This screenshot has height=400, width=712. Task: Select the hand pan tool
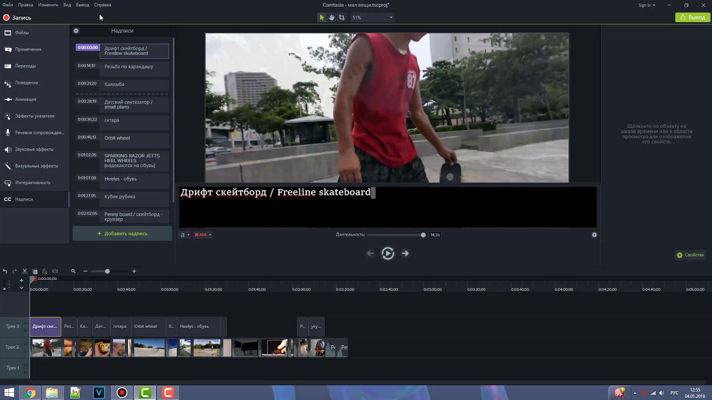click(332, 18)
